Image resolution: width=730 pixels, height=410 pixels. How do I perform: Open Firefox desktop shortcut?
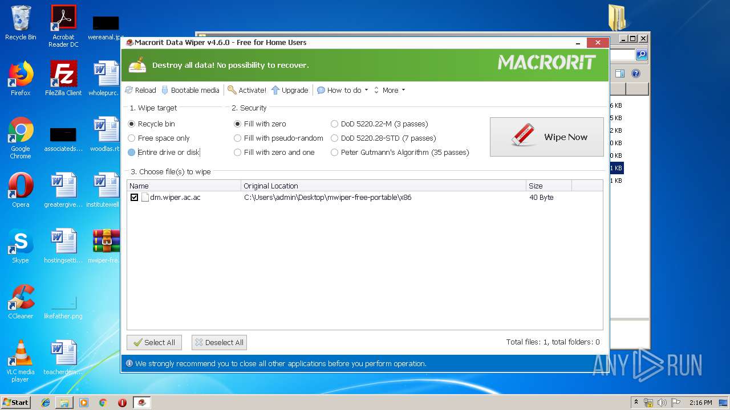pyautogui.click(x=21, y=79)
